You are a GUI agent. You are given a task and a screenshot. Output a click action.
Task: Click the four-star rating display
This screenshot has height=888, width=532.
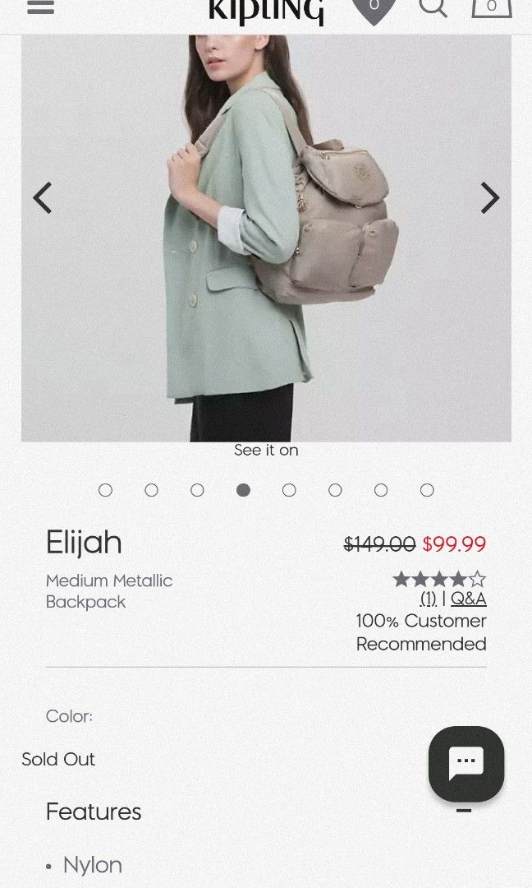[439, 579]
